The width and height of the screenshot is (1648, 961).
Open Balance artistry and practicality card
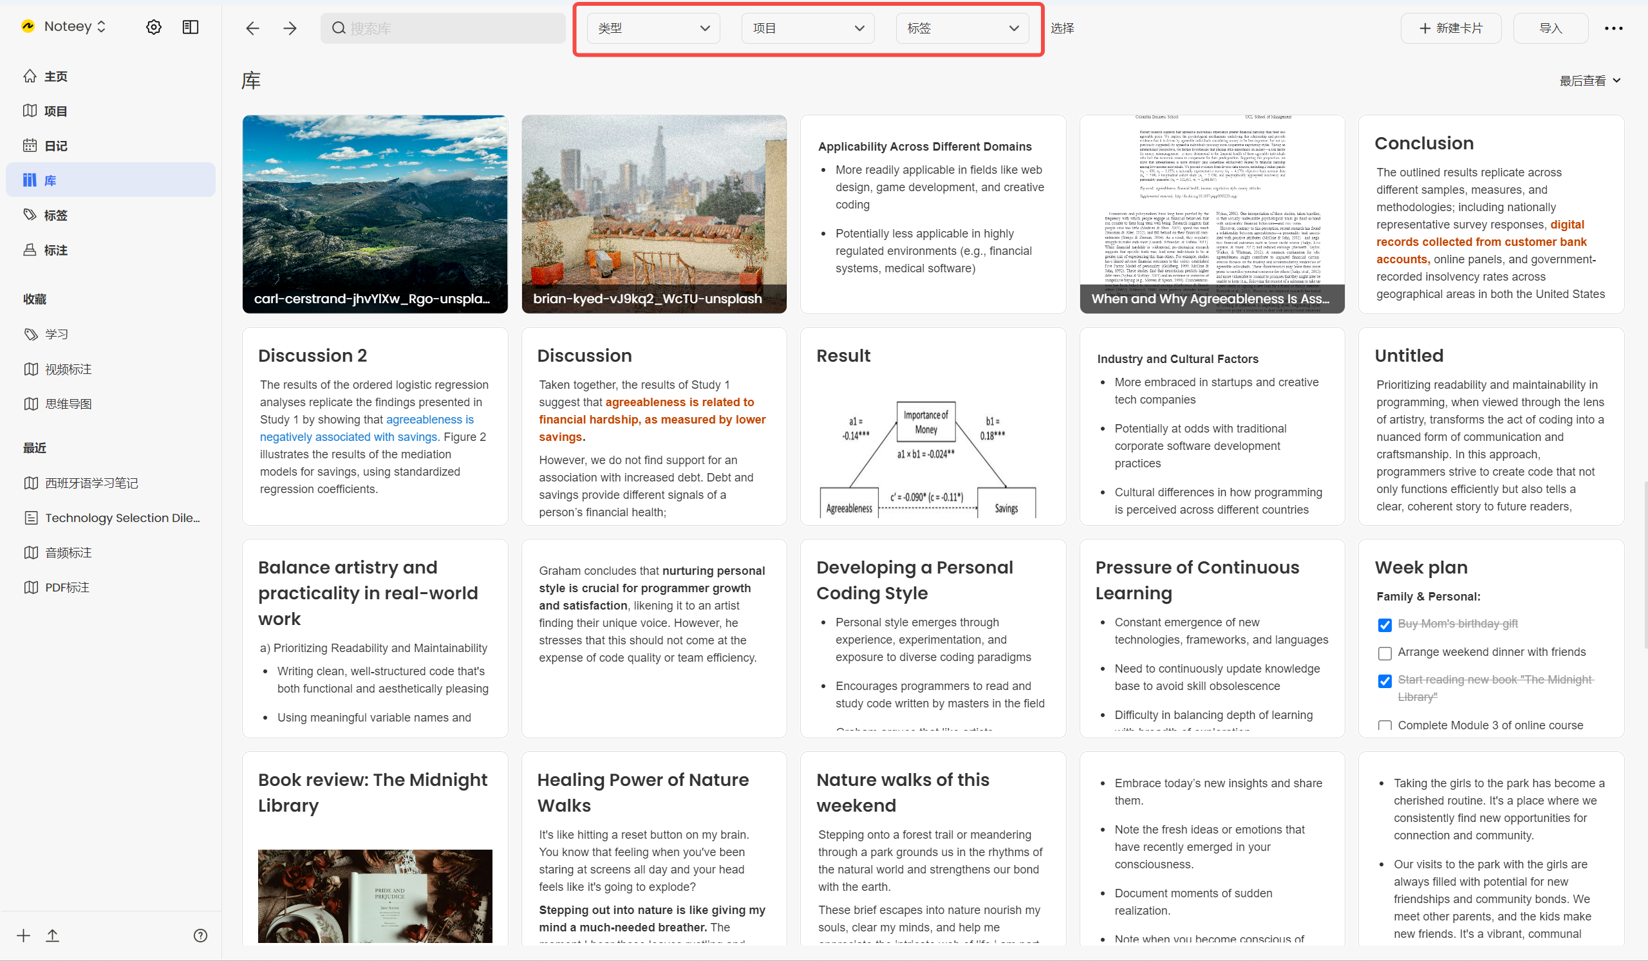[x=375, y=638]
